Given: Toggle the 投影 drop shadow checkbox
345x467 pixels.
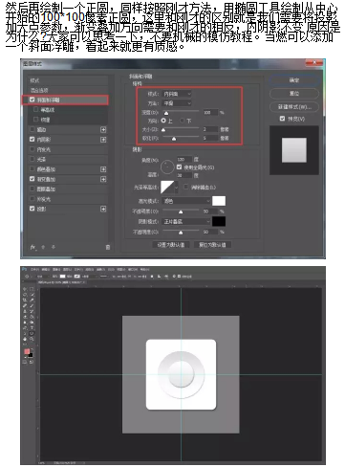Looking at the screenshot, I should tap(32, 209).
